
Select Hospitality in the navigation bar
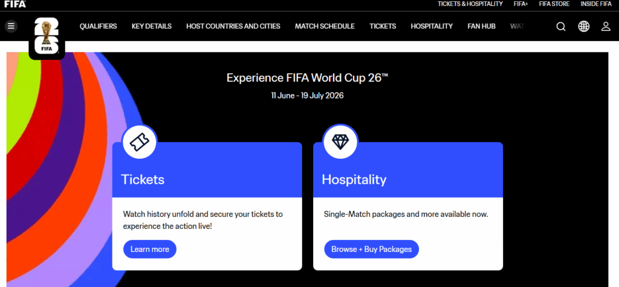pos(432,26)
